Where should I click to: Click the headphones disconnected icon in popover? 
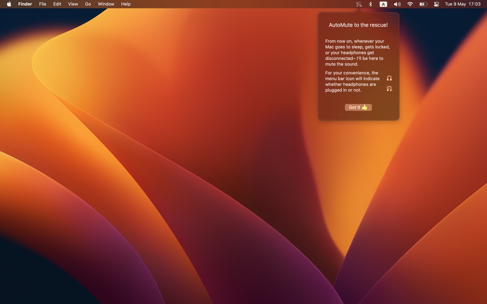pos(389,89)
